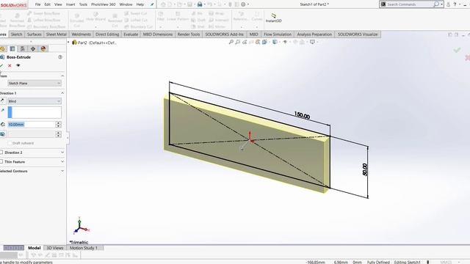470x264 pixels.
Task: Open the Sketch Plane start condition dropdown
Action: click(x=35, y=83)
